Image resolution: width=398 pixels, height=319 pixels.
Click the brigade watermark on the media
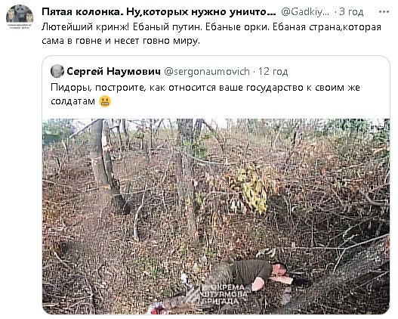[x=224, y=295]
